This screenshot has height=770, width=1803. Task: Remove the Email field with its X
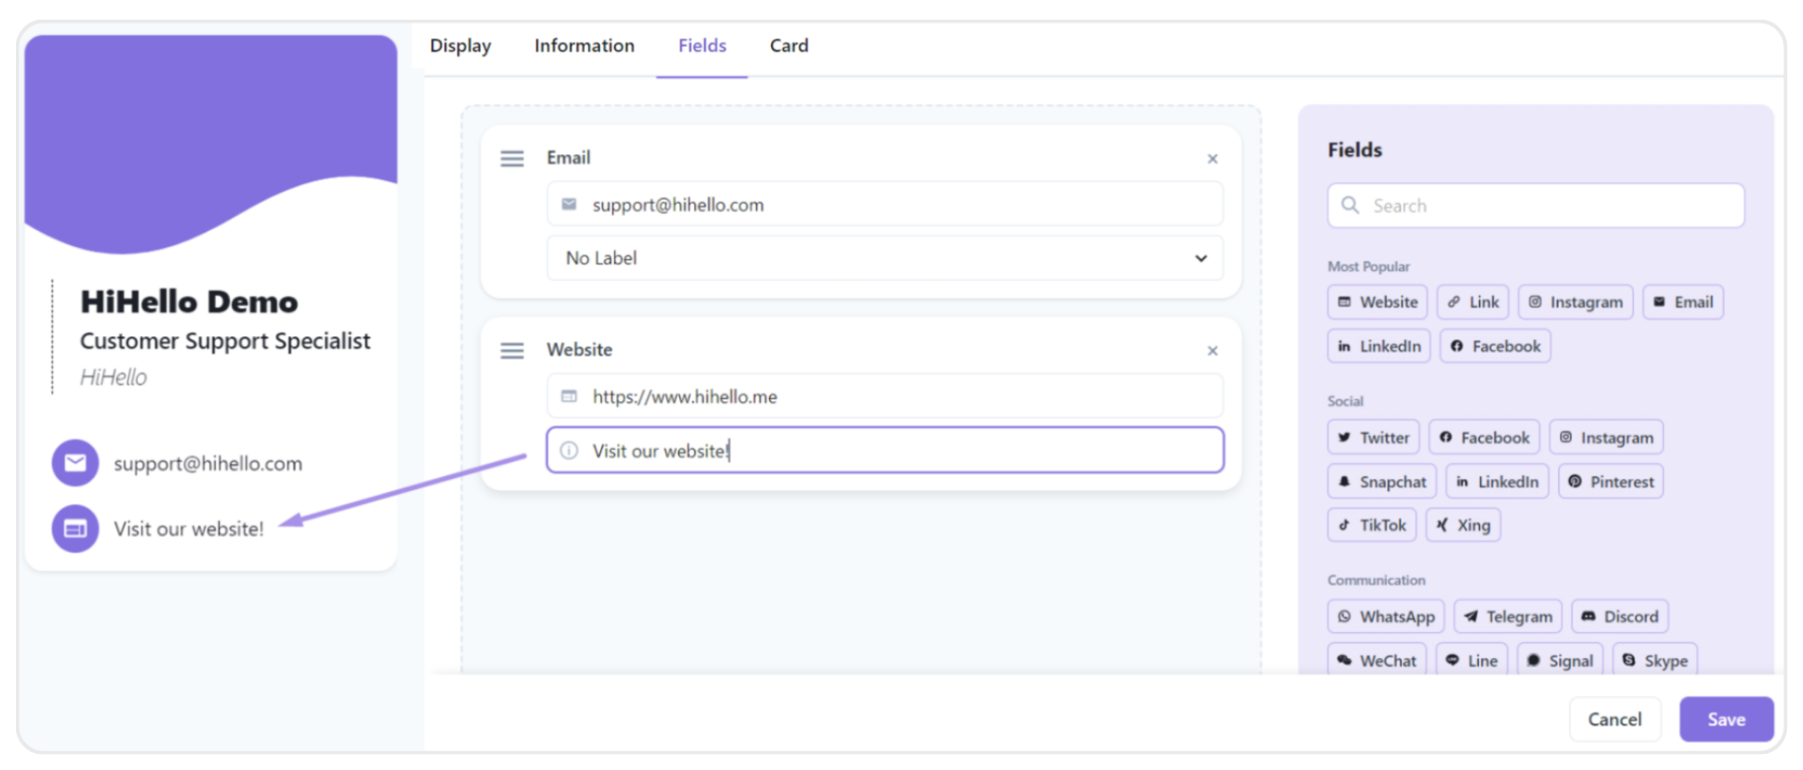tap(1212, 159)
